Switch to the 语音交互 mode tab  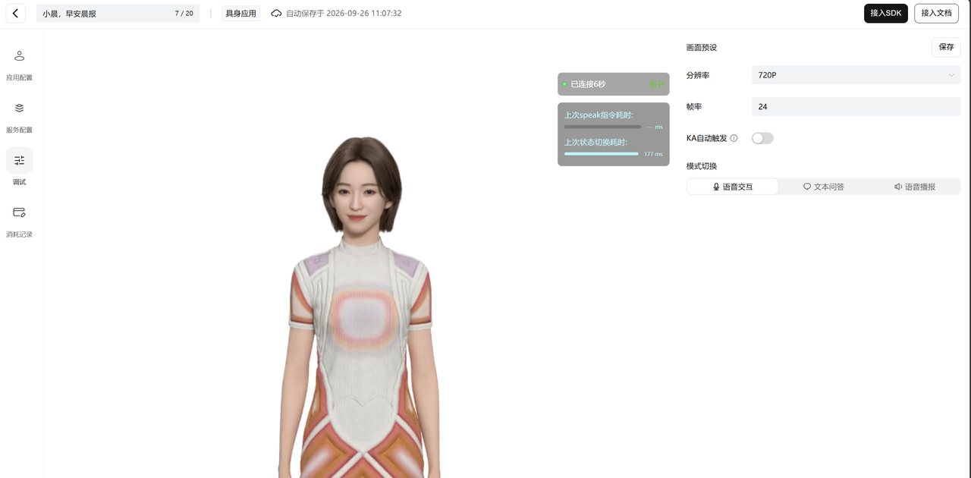(733, 187)
